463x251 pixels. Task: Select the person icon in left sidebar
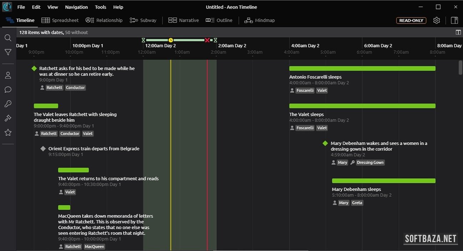tap(8, 75)
